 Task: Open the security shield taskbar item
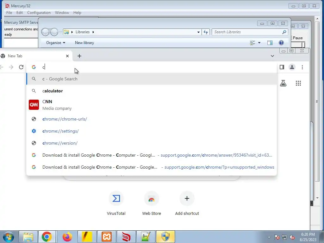(x=165, y=237)
